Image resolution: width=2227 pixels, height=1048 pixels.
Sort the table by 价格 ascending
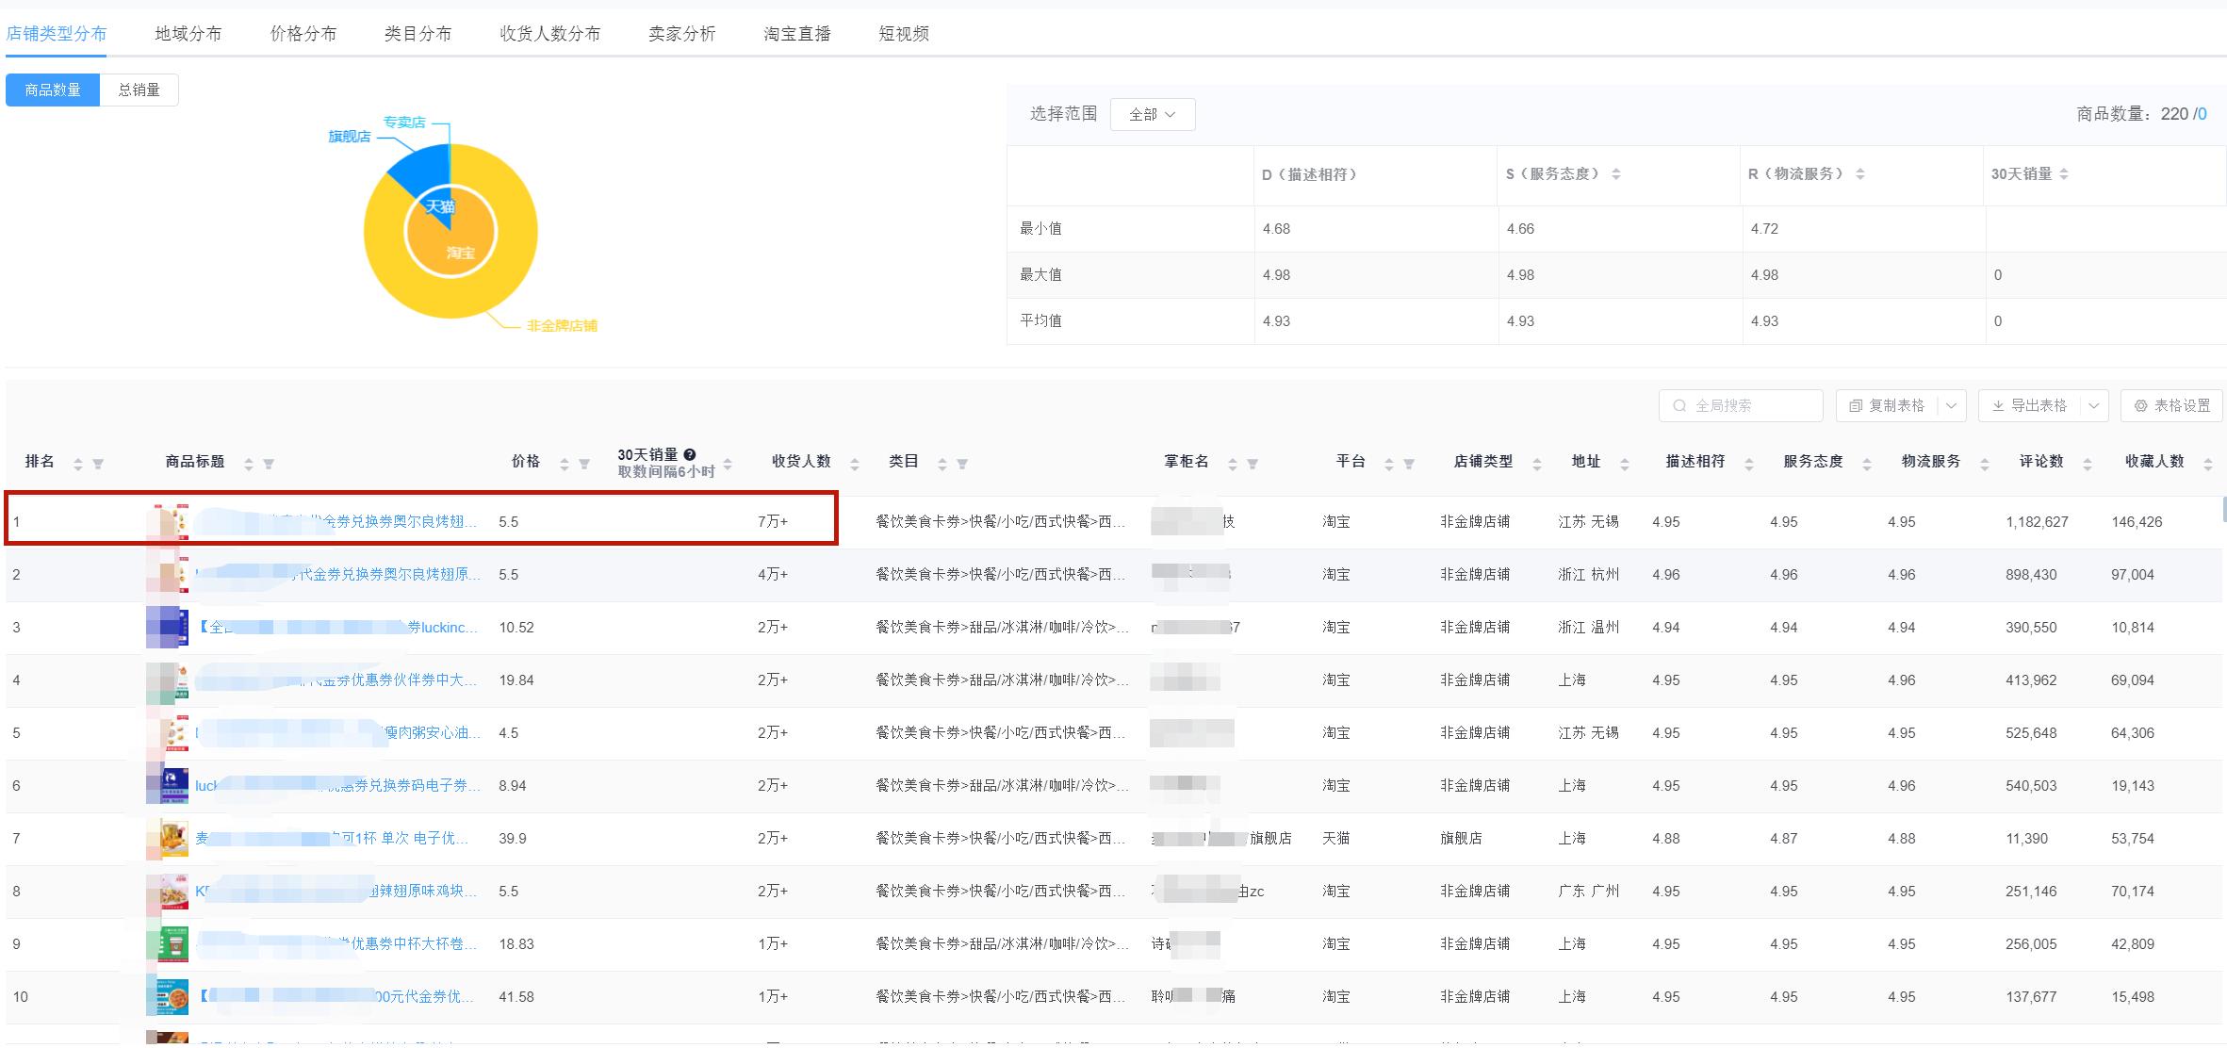point(565,458)
